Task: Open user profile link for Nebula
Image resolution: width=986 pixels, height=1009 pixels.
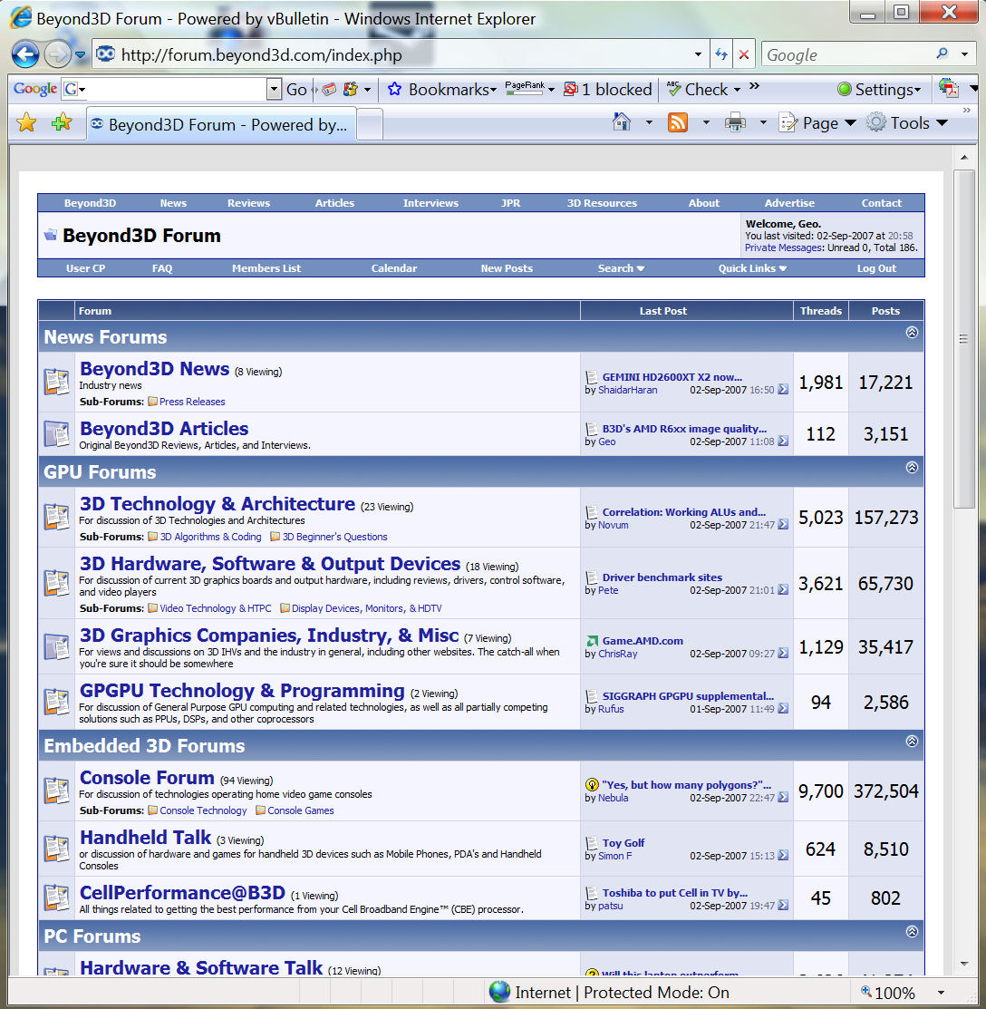Action: coord(613,798)
